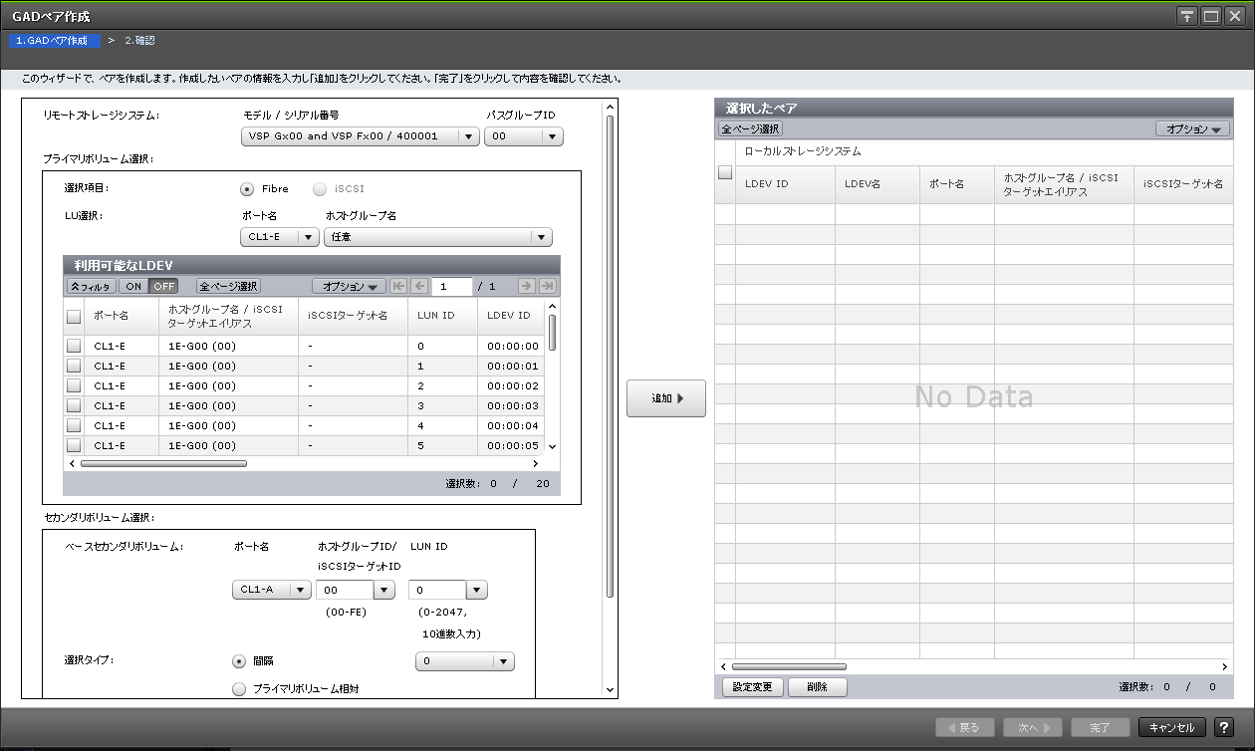This screenshot has width=1255, height=751.
Task: Click the first page arrow in the LDEV pager
Action: pos(399,287)
